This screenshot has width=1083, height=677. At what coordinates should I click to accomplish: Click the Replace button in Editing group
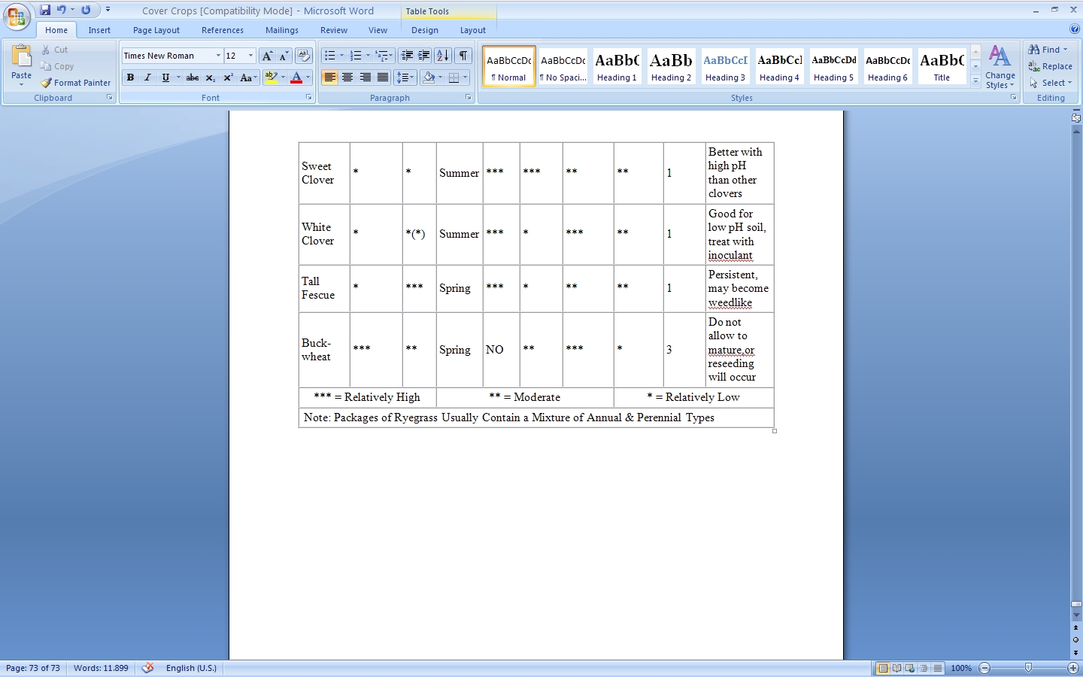click(x=1050, y=66)
